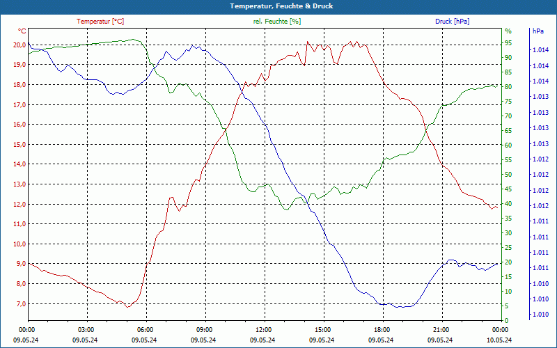This screenshot has width=557, height=348.
Task: Click the '30' humidity axis value
Action: coord(508,233)
